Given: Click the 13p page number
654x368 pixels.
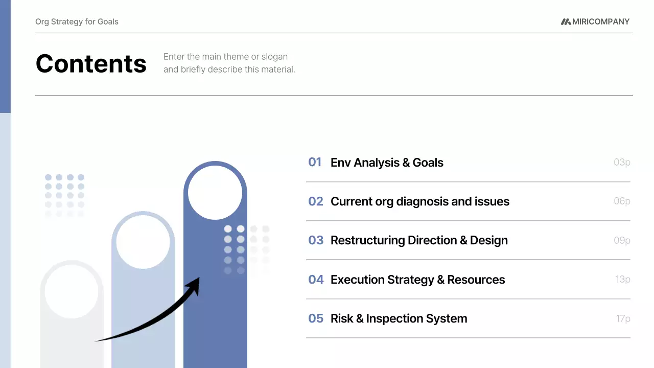Looking at the screenshot, I should point(622,280).
